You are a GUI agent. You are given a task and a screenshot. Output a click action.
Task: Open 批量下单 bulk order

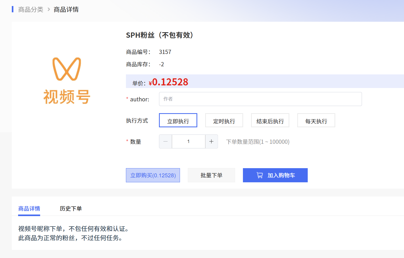[211, 175]
